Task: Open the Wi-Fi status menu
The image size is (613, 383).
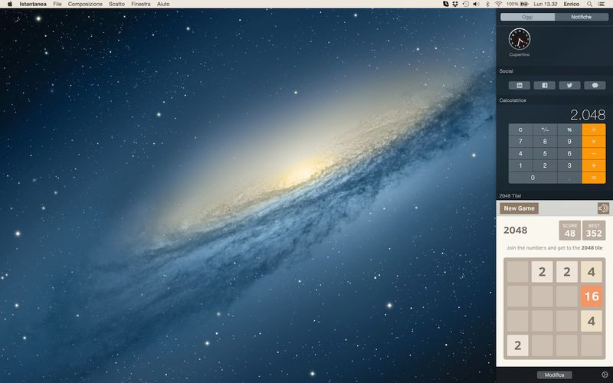Action: 498,4
